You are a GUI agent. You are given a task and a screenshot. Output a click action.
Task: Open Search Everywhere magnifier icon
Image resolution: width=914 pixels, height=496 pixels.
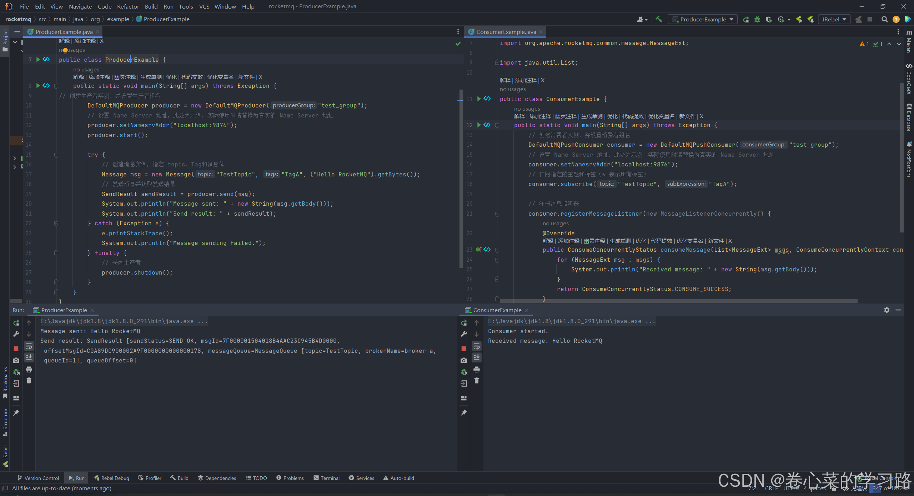click(x=884, y=19)
